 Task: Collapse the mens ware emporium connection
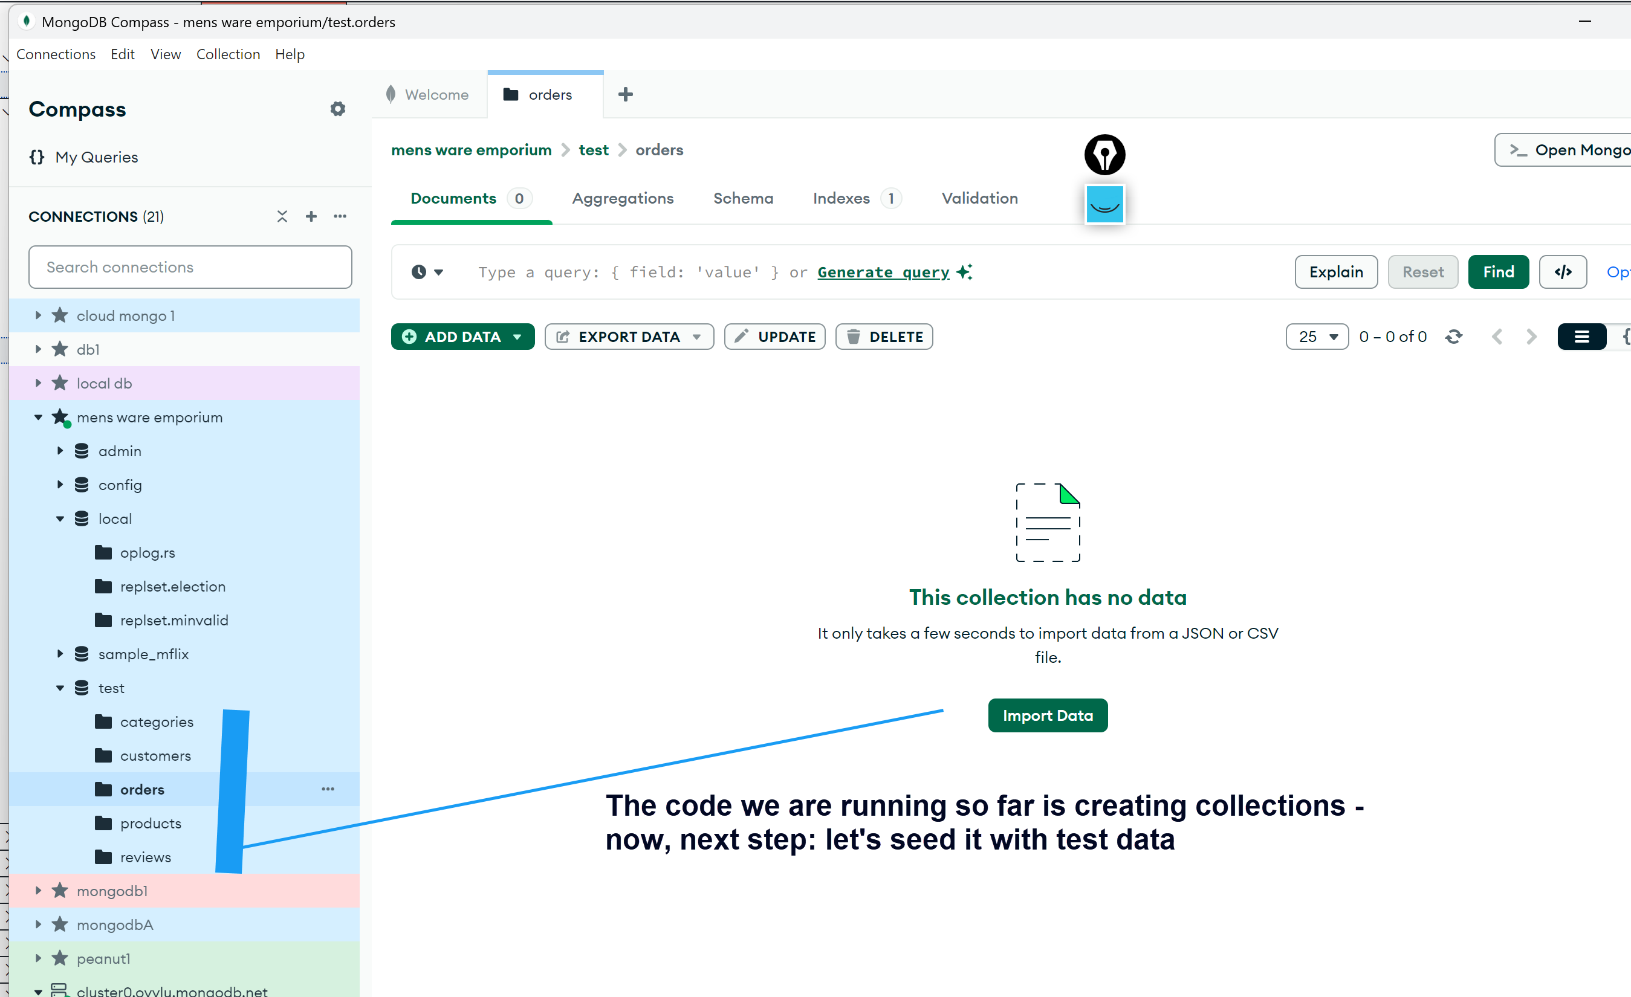click(39, 418)
